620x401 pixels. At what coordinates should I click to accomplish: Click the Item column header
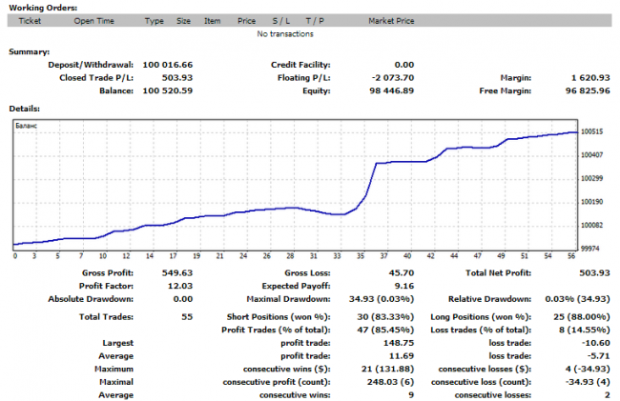point(212,20)
